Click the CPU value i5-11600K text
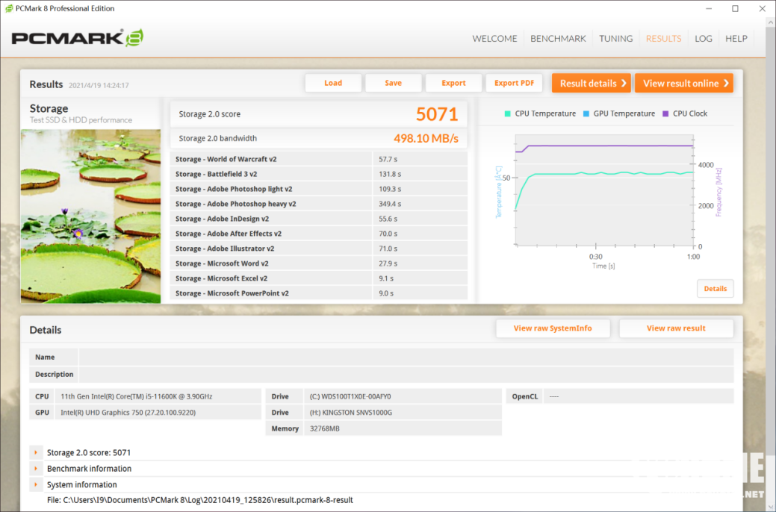This screenshot has height=512, width=776. (136, 396)
